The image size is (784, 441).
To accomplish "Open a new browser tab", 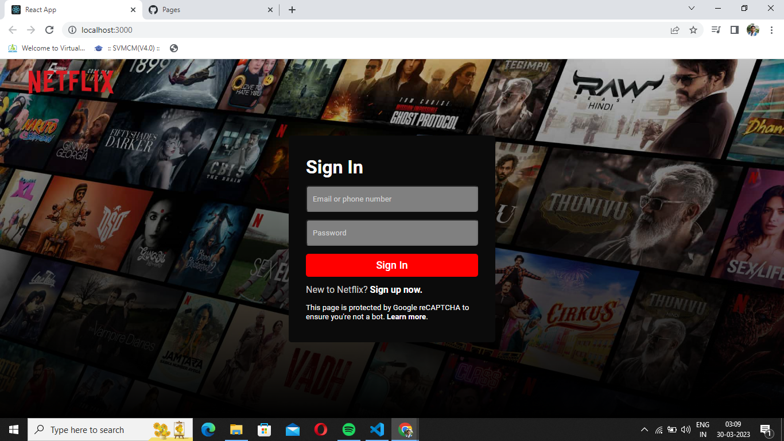I will (x=292, y=10).
